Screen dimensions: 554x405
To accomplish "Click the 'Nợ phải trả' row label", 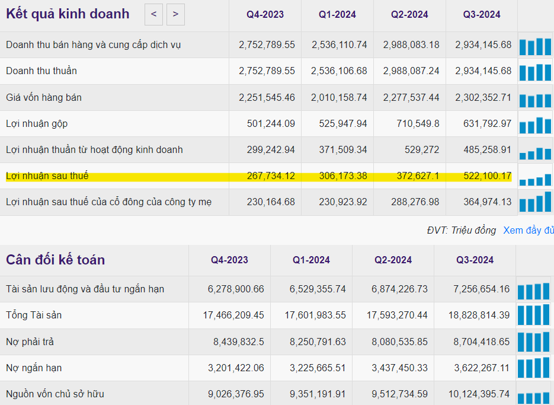I will point(30,342).
